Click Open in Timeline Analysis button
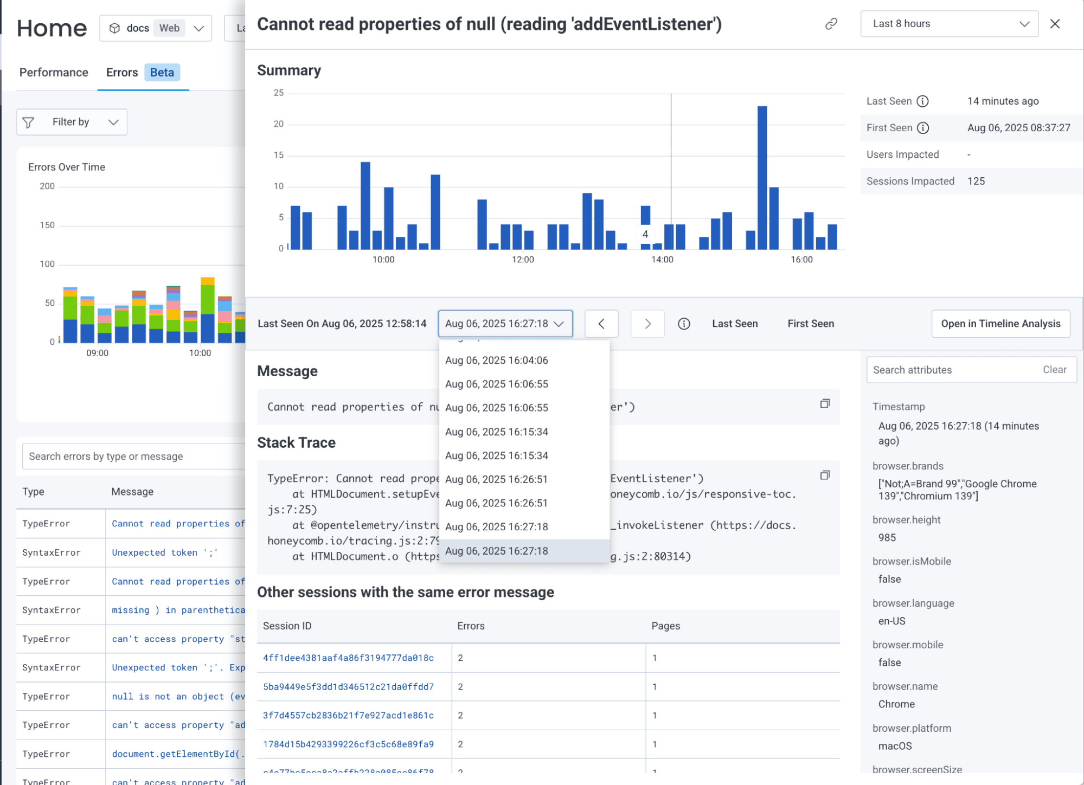Image resolution: width=1084 pixels, height=785 pixels. click(x=1000, y=324)
